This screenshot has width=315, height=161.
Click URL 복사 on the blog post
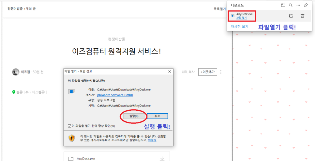188,72
